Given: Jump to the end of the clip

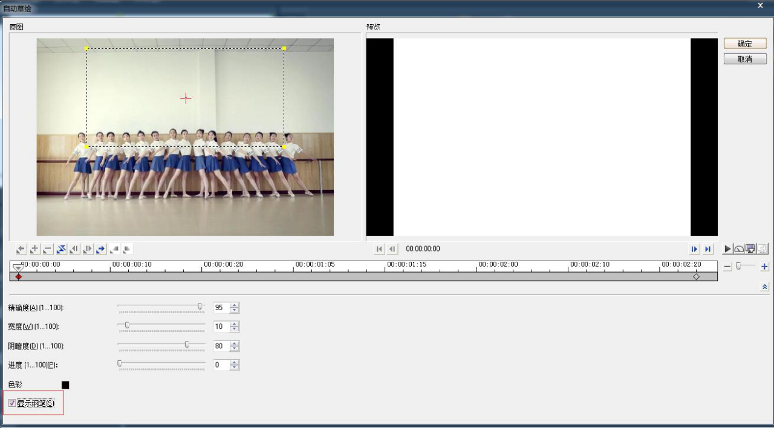Looking at the screenshot, I should point(707,249).
